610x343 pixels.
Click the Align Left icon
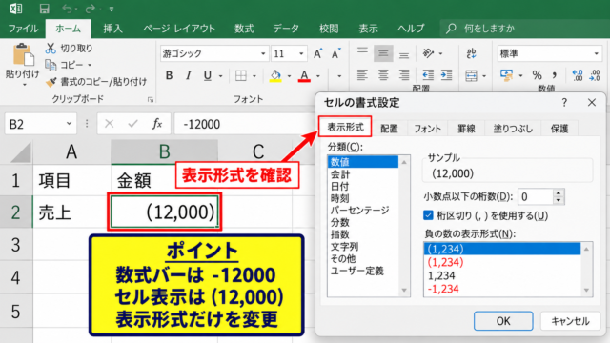(x=362, y=74)
